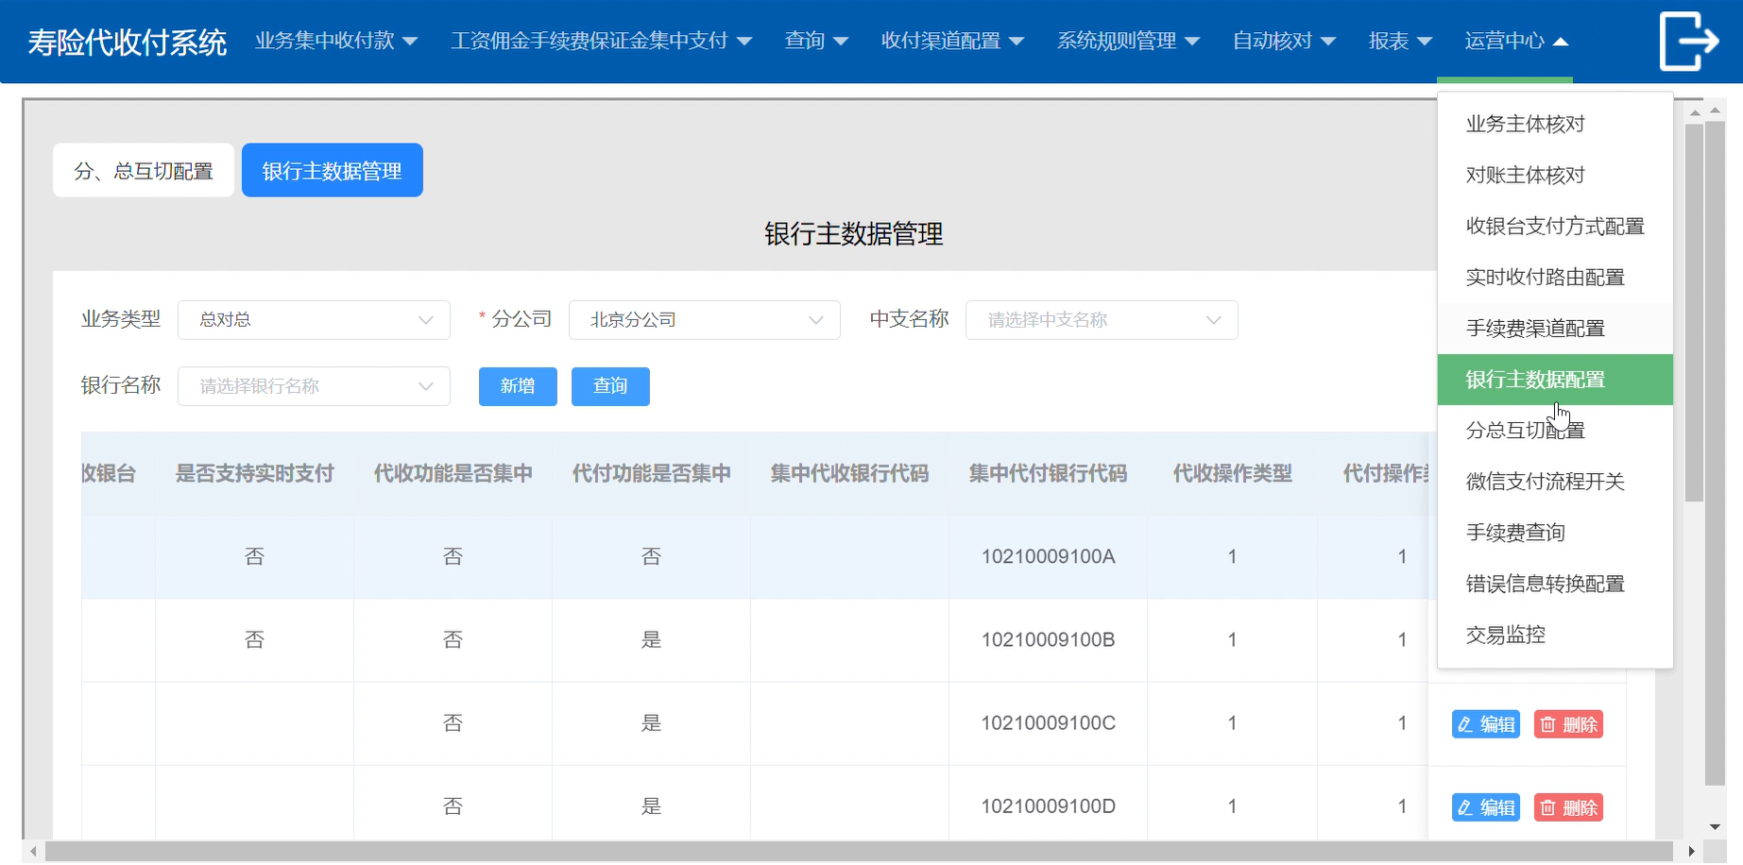Click delete button in 10210009100C row
This screenshot has width=1743, height=865.
click(x=1568, y=724)
